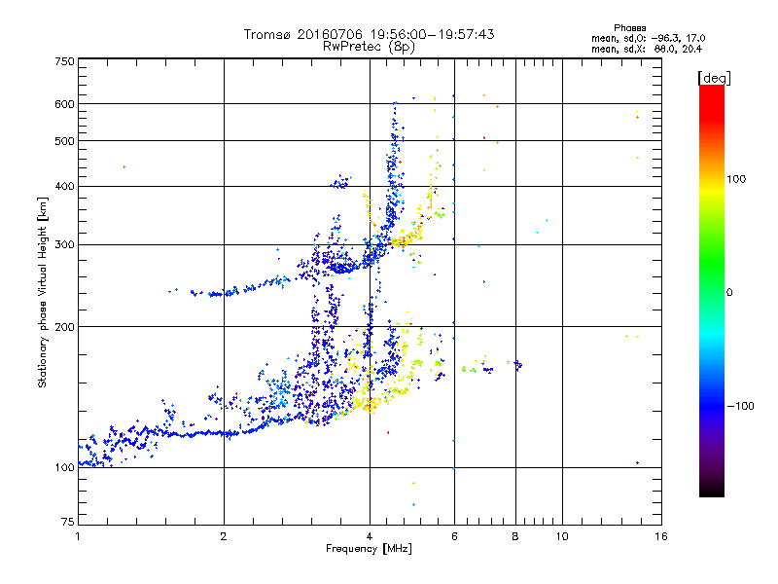The height and width of the screenshot is (584, 778).
Task: Click the y-axis tick label "500"
Action: click(x=64, y=141)
